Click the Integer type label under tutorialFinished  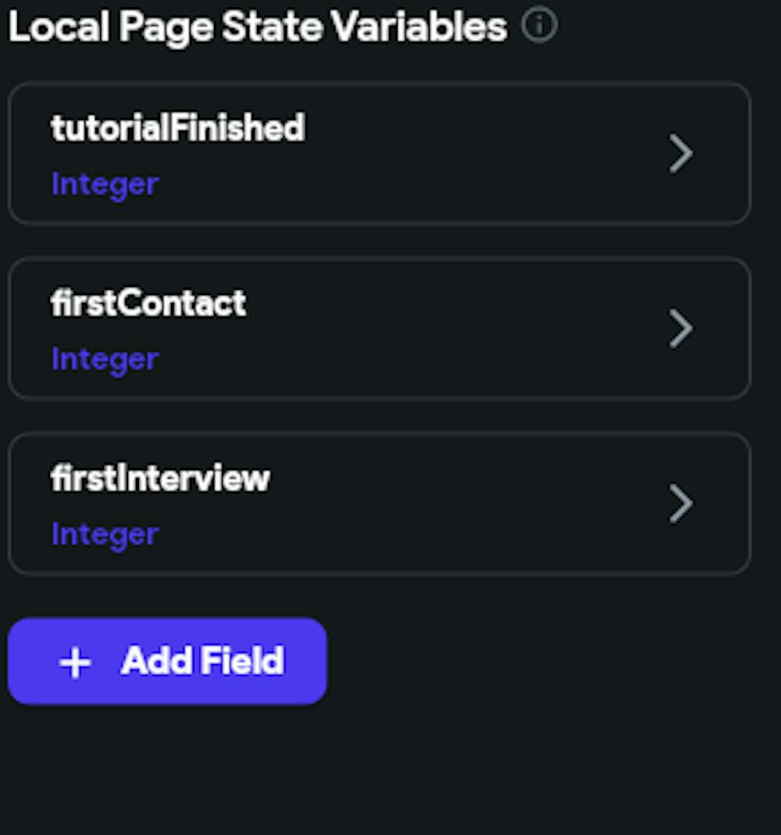point(105,185)
